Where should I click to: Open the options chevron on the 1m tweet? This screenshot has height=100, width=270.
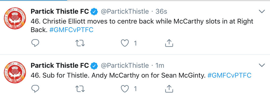click(262, 65)
